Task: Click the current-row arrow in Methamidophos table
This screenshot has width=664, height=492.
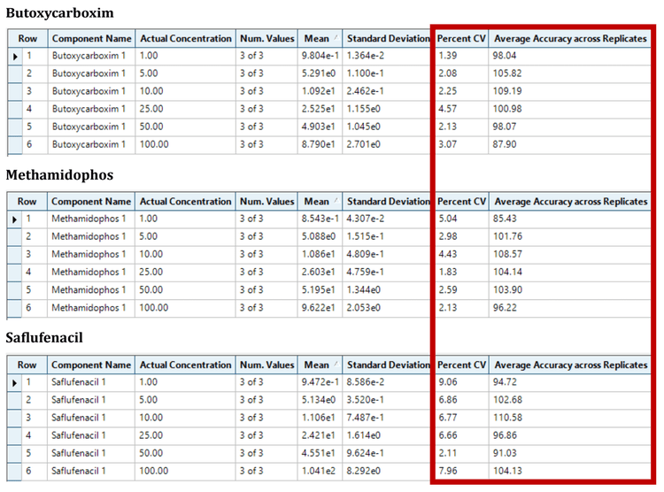Action: [x=14, y=219]
